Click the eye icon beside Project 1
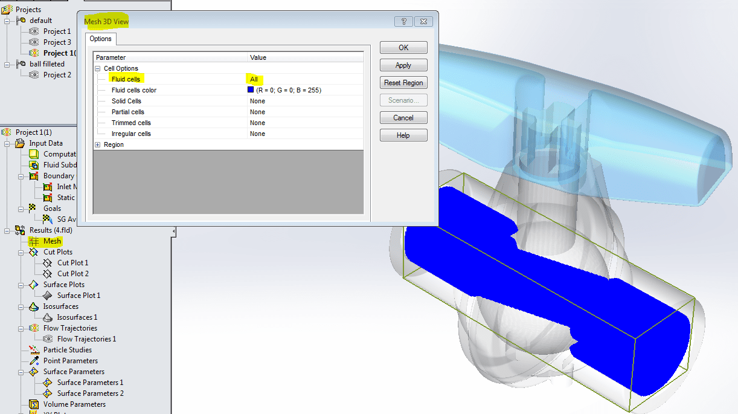Image resolution: width=738 pixels, height=414 pixels. 34,31
